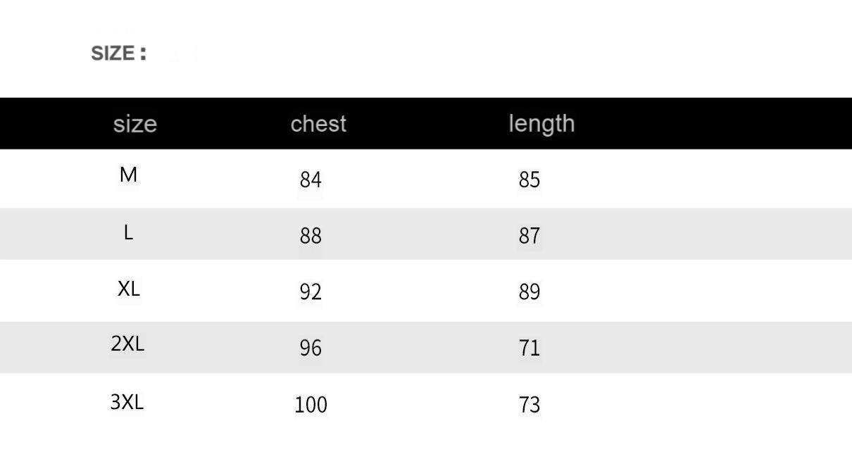Click length value 89

pyautogui.click(x=530, y=292)
